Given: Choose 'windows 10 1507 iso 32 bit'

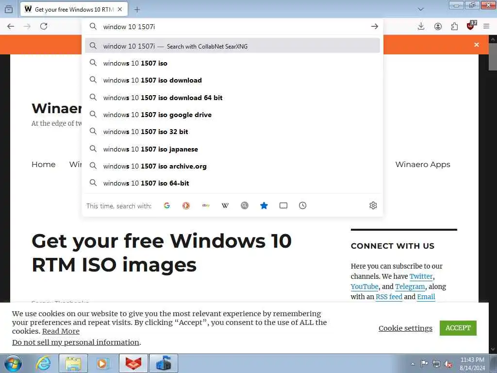Looking at the screenshot, I should point(232,132).
